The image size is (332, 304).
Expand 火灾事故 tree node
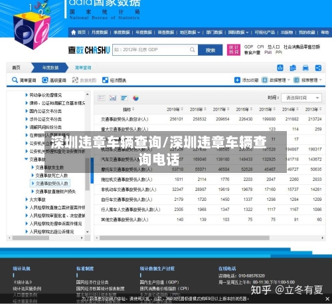click(27, 200)
